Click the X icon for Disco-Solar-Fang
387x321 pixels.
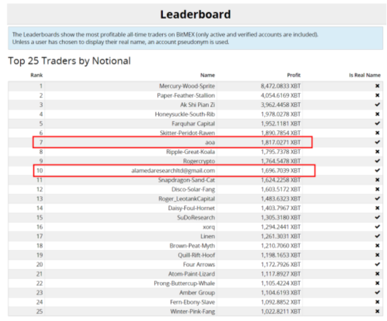pos(378,189)
